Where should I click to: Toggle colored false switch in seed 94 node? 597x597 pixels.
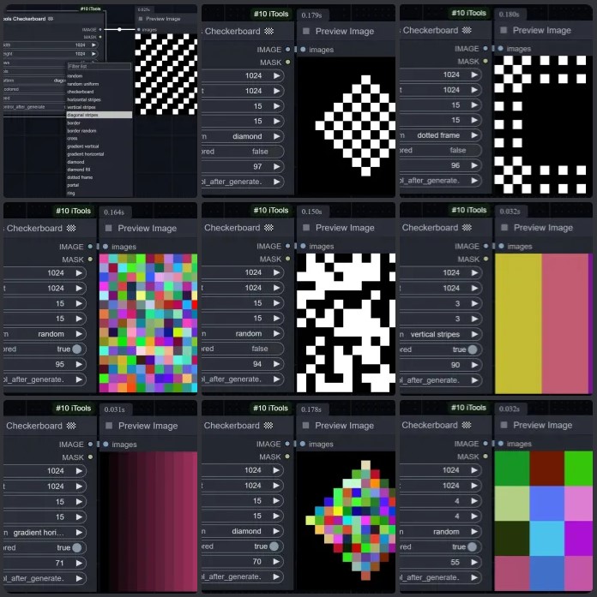[x=243, y=349]
